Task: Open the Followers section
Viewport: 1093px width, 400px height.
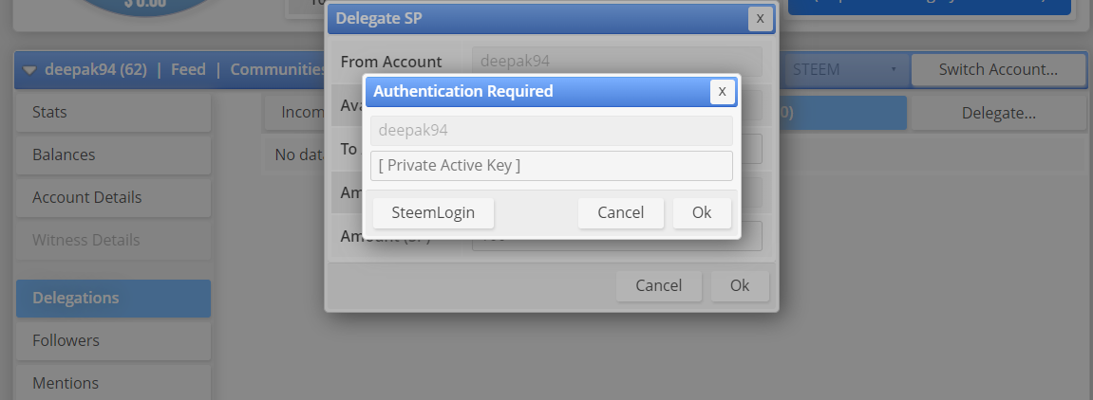Action: tap(113, 340)
